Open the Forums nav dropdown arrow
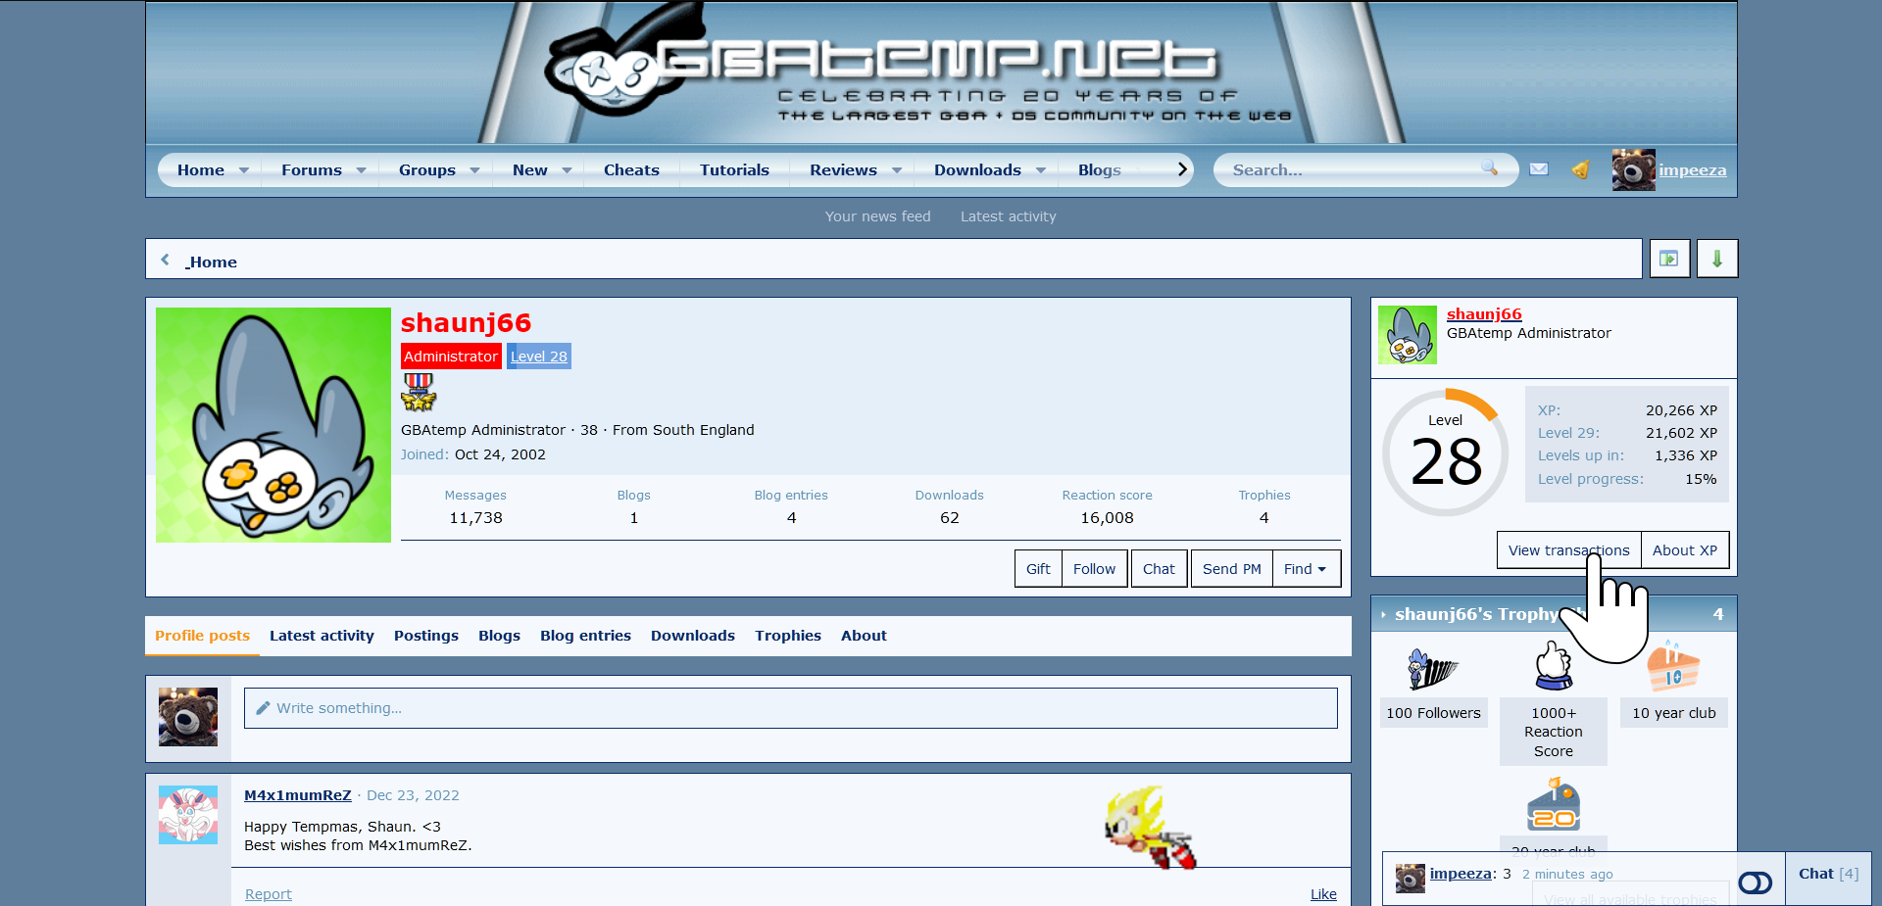Screen dimensions: 1882x906 pos(361,170)
